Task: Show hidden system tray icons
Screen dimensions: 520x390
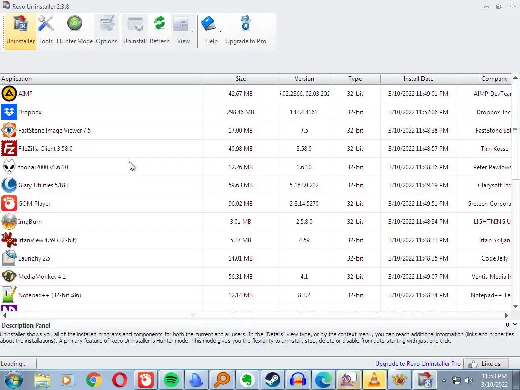Action: [444, 380]
